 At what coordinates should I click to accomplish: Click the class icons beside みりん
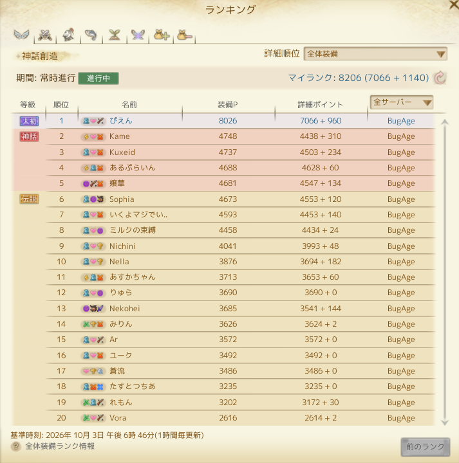pos(93,324)
